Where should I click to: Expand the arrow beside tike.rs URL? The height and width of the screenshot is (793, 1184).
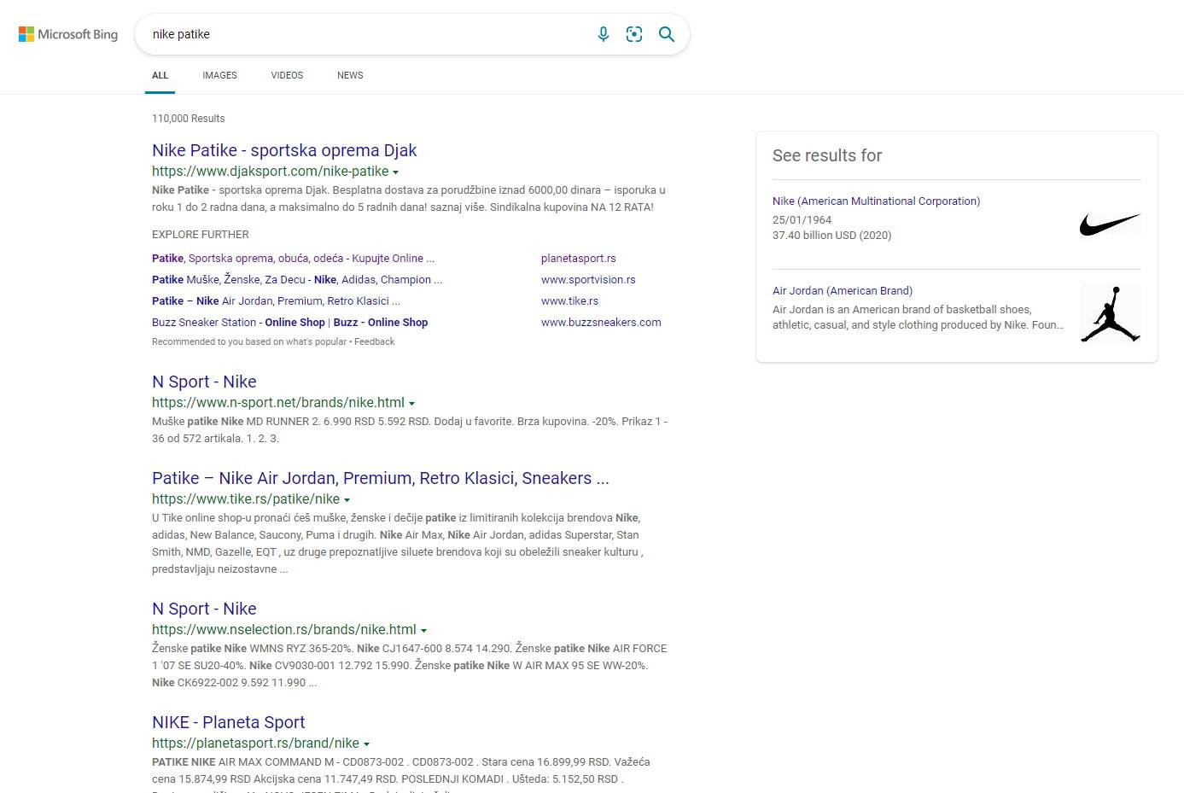[x=347, y=500]
